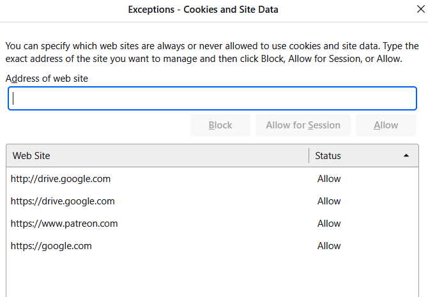Click Allow status of the patreon.com row

[x=329, y=224]
